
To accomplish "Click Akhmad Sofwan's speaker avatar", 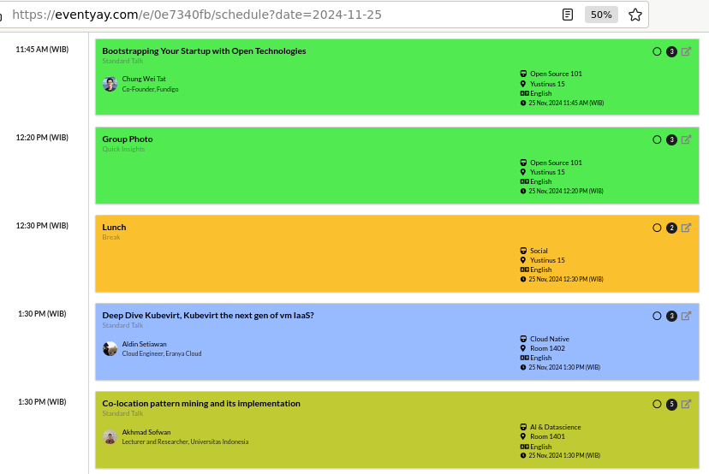I will point(110,436).
